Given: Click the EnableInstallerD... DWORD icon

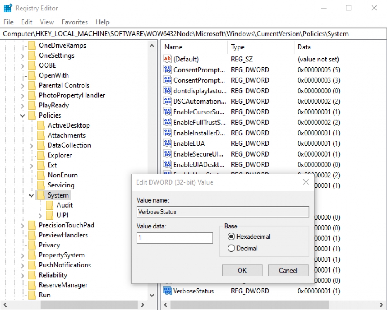Looking at the screenshot, I should (x=167, y=133).
